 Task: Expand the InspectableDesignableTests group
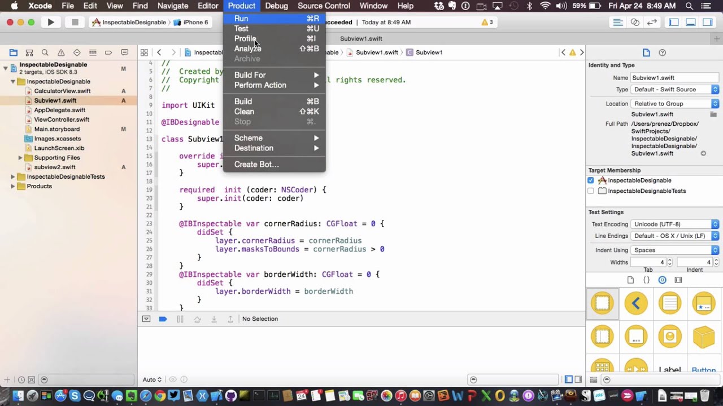point(13,177)
